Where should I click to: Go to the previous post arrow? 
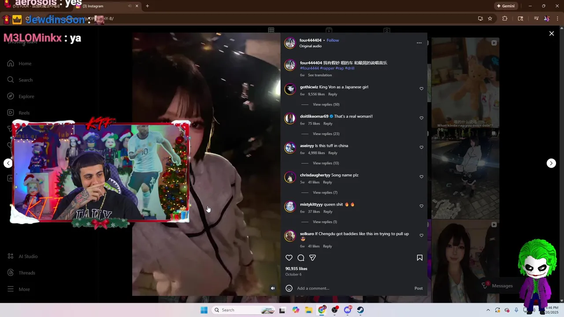(x=8, y=163)
